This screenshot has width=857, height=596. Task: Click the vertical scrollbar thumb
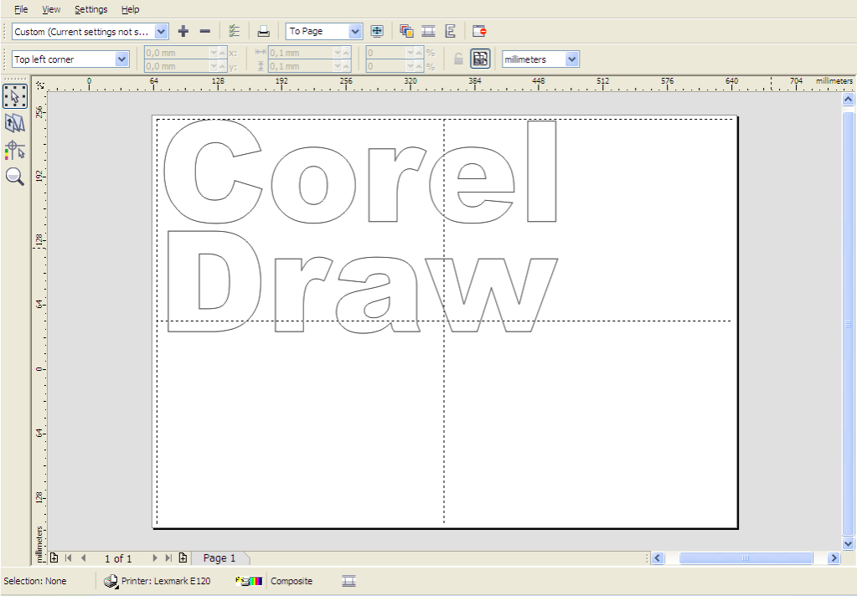(848, 323)
